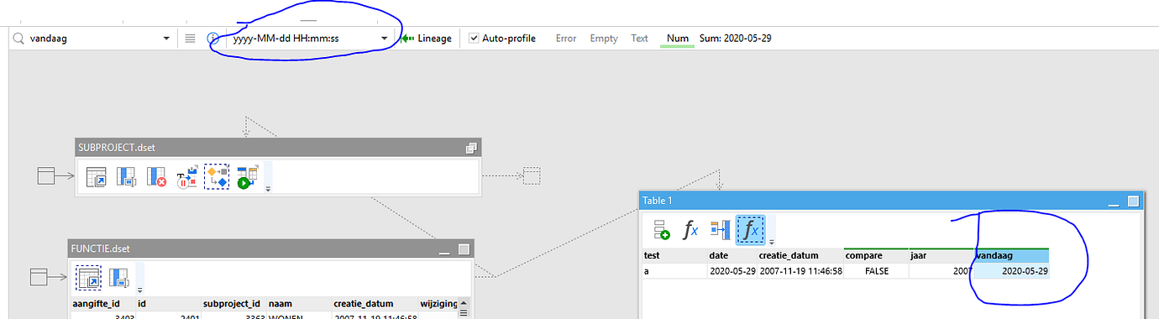
Task: Click the 2020-05-29 cell under date
Action: (x=732, y=271)
